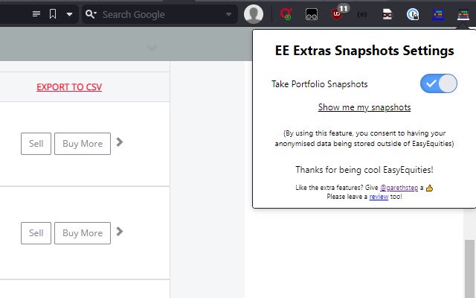476x298 pixels.
Task: Click Buy More in first holding row
Action: 83,144
